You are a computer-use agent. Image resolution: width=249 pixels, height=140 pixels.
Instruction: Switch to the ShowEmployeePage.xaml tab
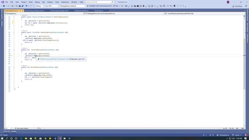coord(60,10)
